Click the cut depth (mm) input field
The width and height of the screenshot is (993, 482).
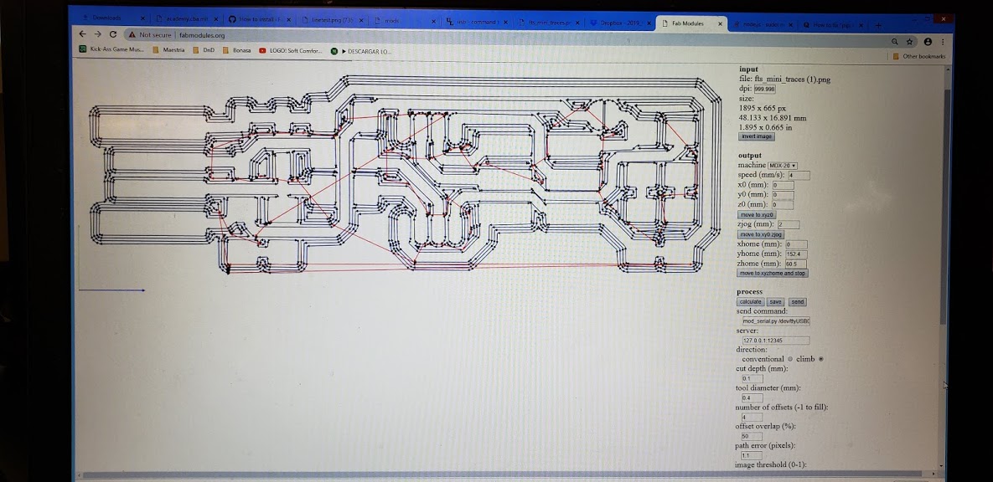[x=752, y=379]
